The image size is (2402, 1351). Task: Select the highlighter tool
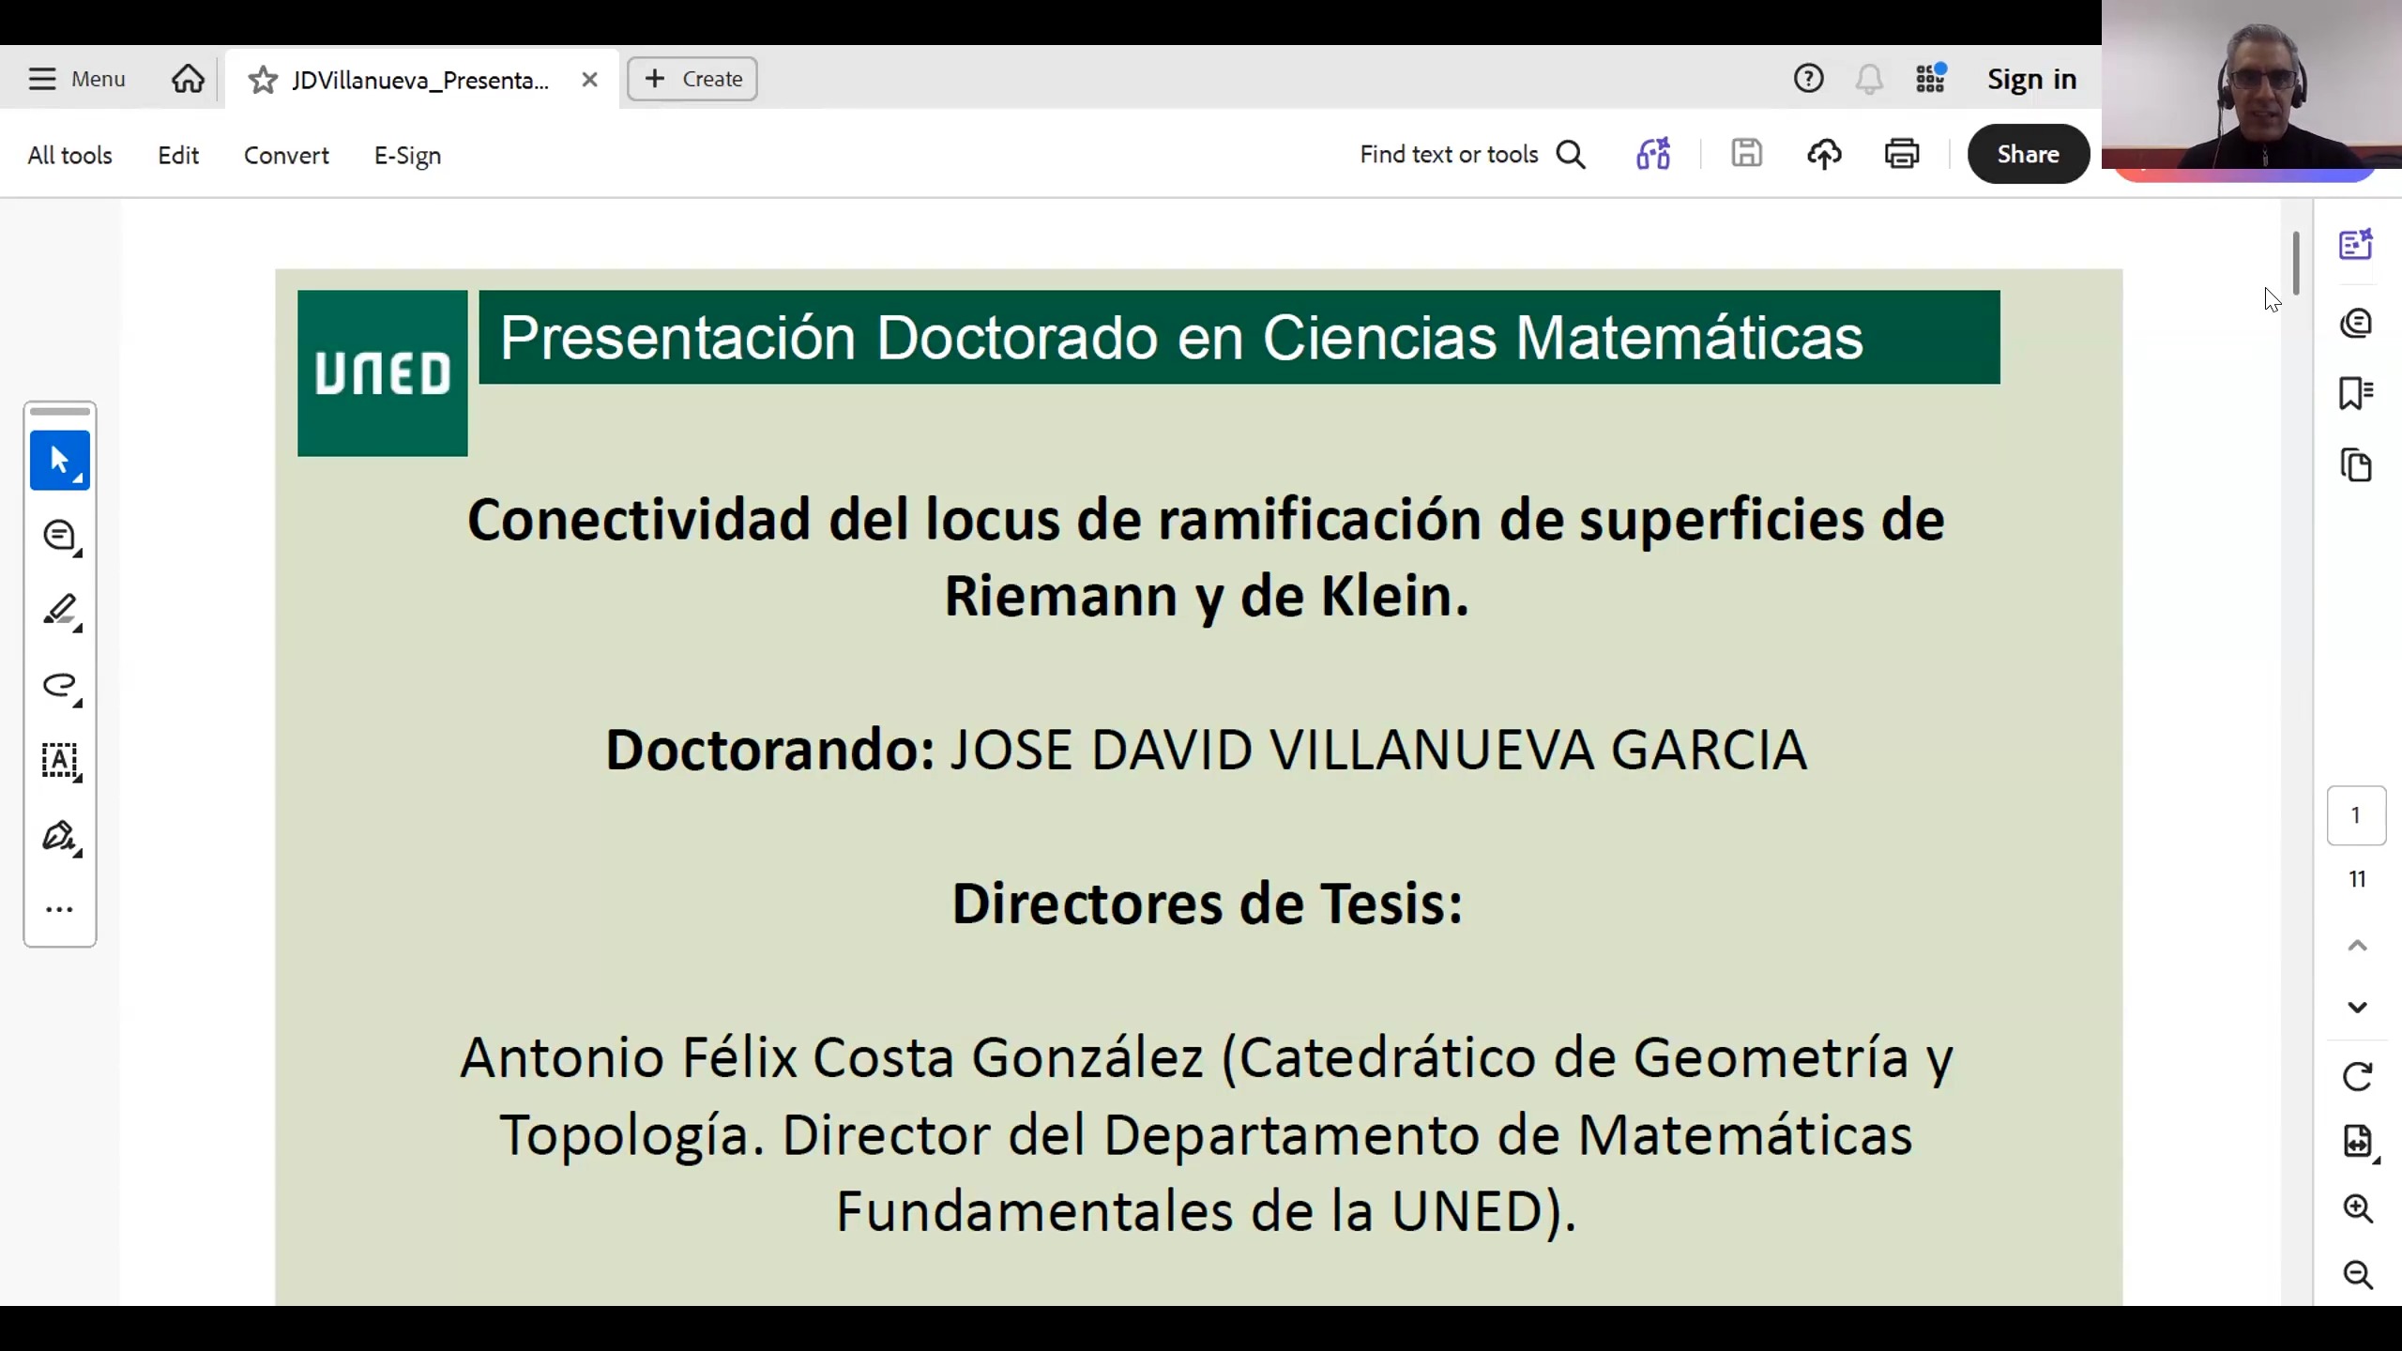(x=60, y=612)
